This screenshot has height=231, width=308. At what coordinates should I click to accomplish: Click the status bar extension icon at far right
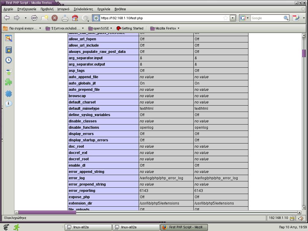(x=300, y=218)
